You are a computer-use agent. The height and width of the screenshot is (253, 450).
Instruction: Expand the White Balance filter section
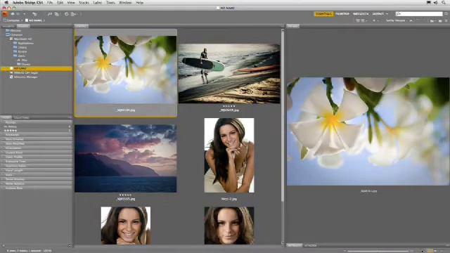pyautogui.click(x=37, y=183)
